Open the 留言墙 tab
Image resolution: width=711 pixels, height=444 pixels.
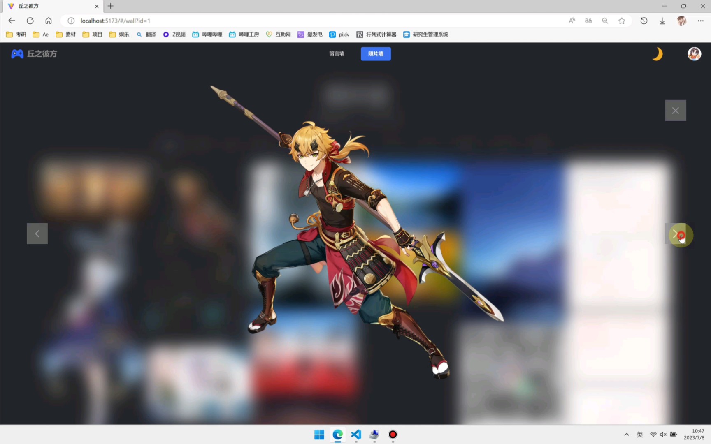pos(337,54)
